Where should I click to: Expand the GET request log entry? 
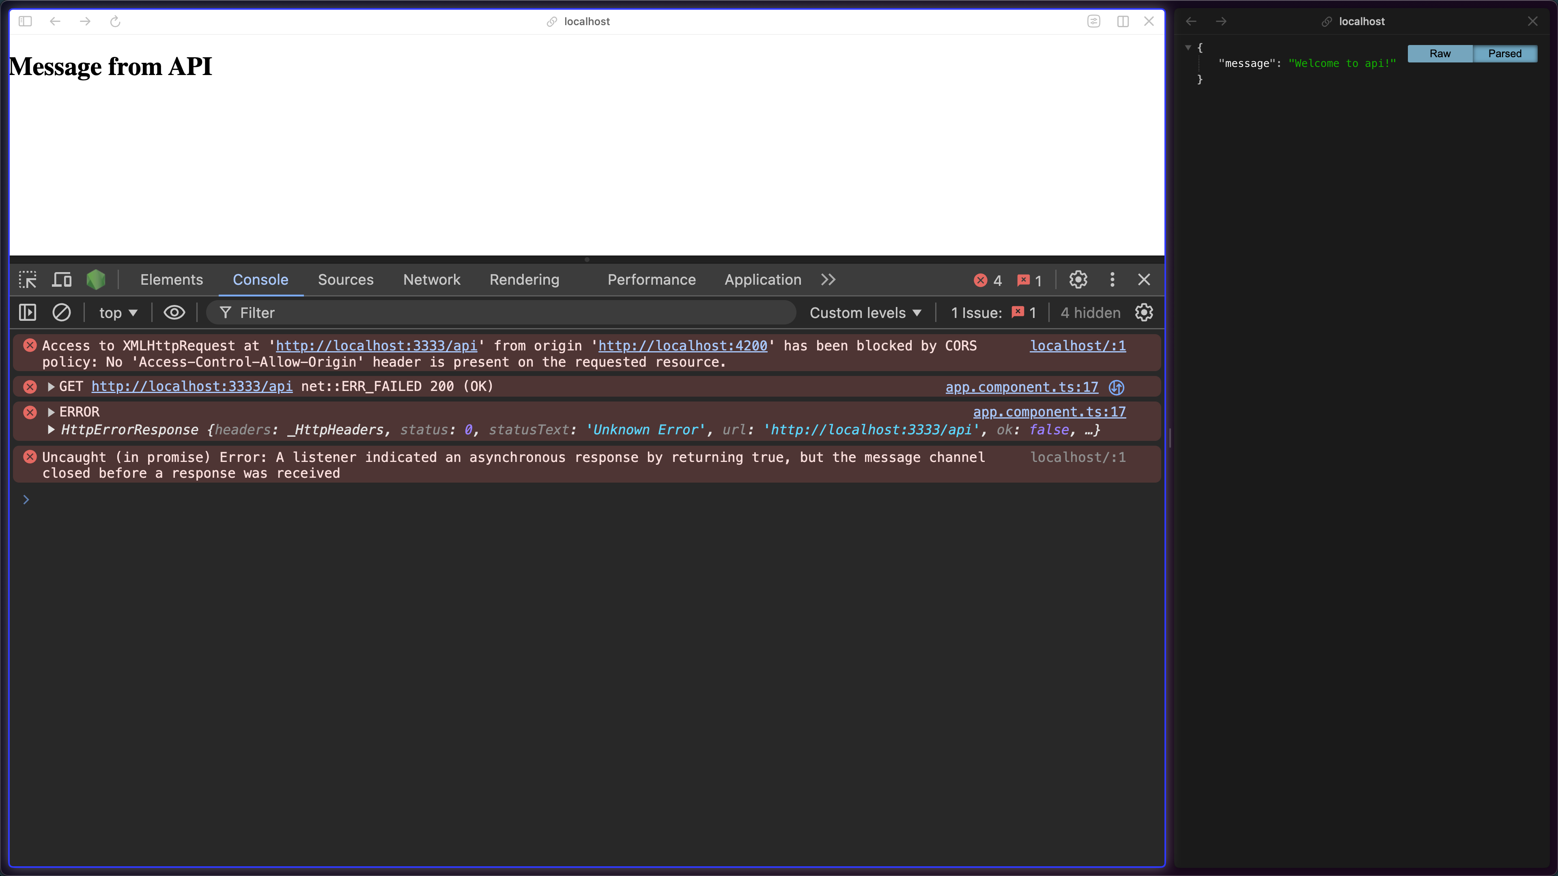[50, 387]
